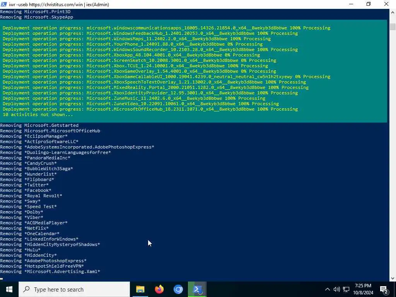The width and height of the screenshot is (396, 297).
Task: Click the WindowsMaps progress line
Action: point(137,39)
